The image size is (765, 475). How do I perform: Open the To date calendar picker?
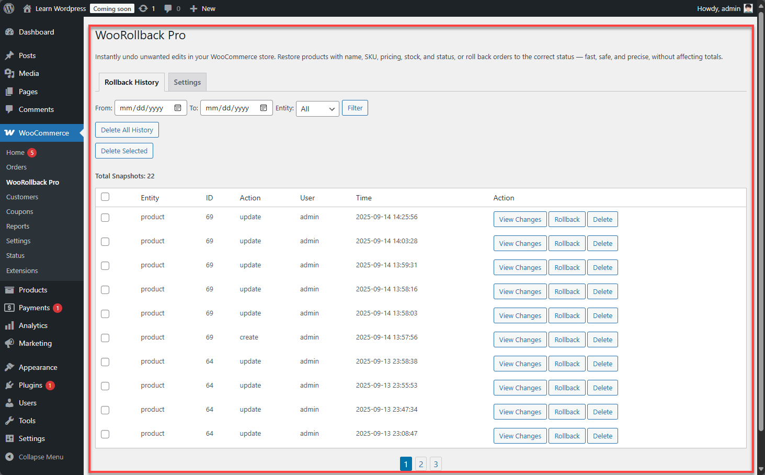point(264,108)
